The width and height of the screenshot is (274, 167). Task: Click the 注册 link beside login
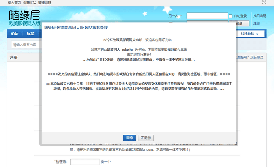coord(256,23)
